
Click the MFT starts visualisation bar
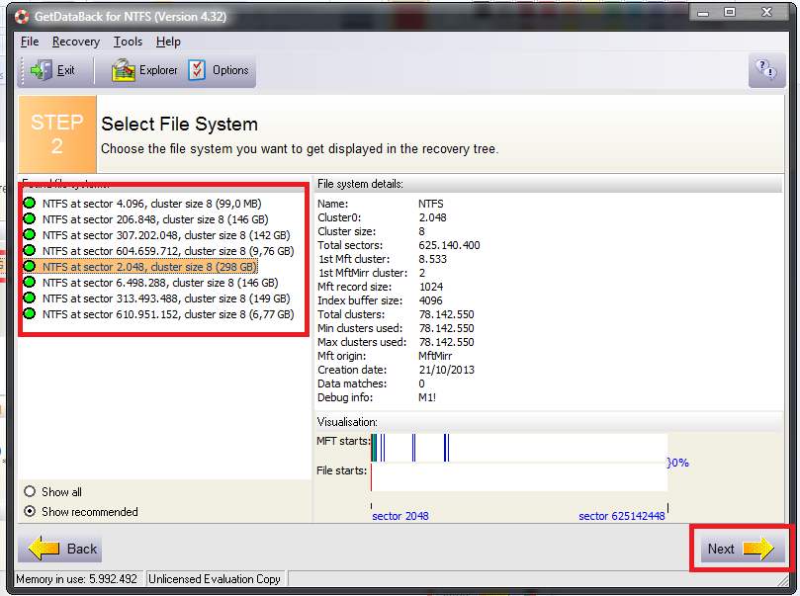pyautogui.click(x=519, y=448)
